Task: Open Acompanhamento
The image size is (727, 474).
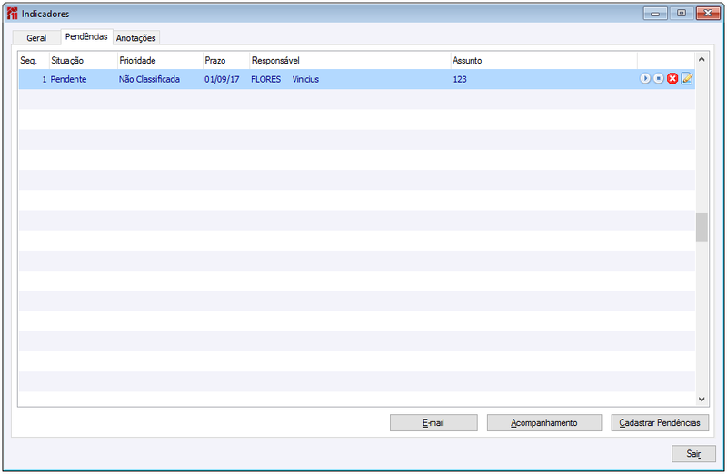Action: point(543,422)
